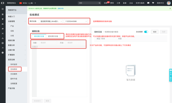172x103 pixels.
Task: Open the 简体中文 language menu
Action: click(x=160, y=3)
